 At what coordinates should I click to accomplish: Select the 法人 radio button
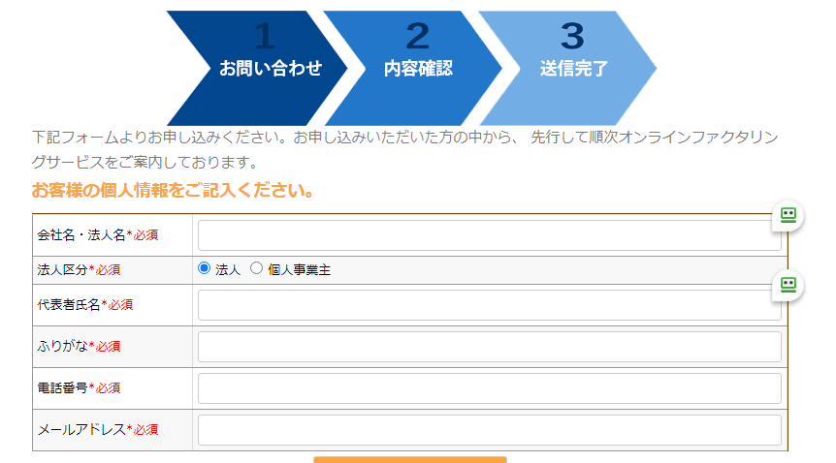[204, 268]
